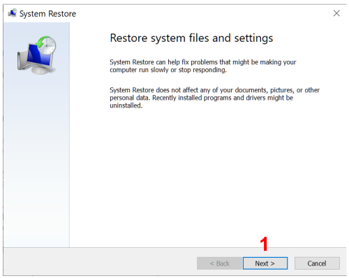Click the word "uninstalled." in the description

(x=126, y=105)
